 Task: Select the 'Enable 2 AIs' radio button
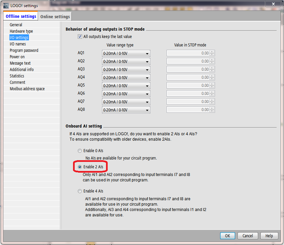80,167
